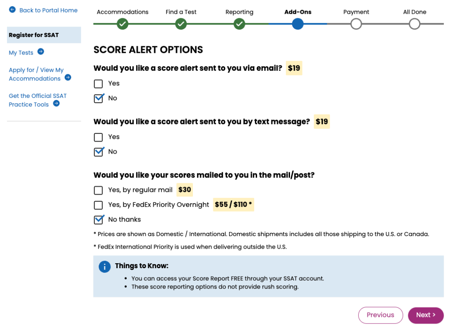This screenshot has height=334, width=450.
Task: Click the arrow icon next to My Tests
Action: click(41, 52)
